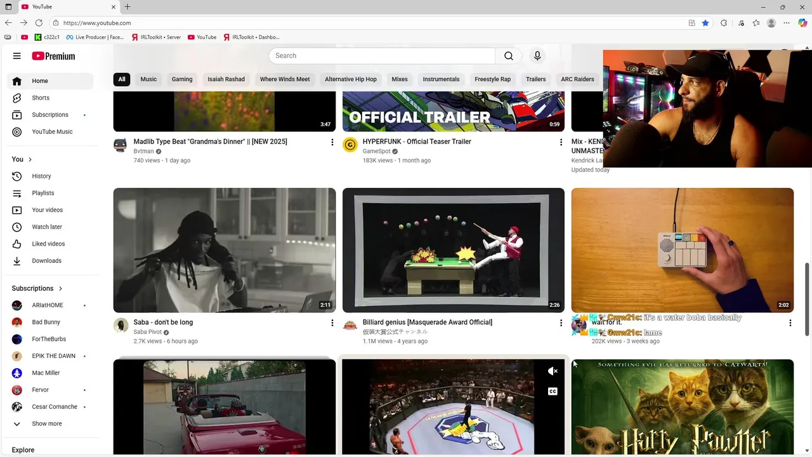
Task: Open Bvtman channel avatar
Action: 121,145
